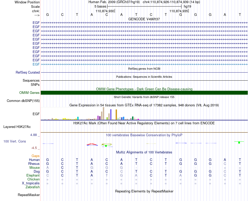The image size is (248, 201).
Task: Click the RepeatMasker track label
Action: 29,195
